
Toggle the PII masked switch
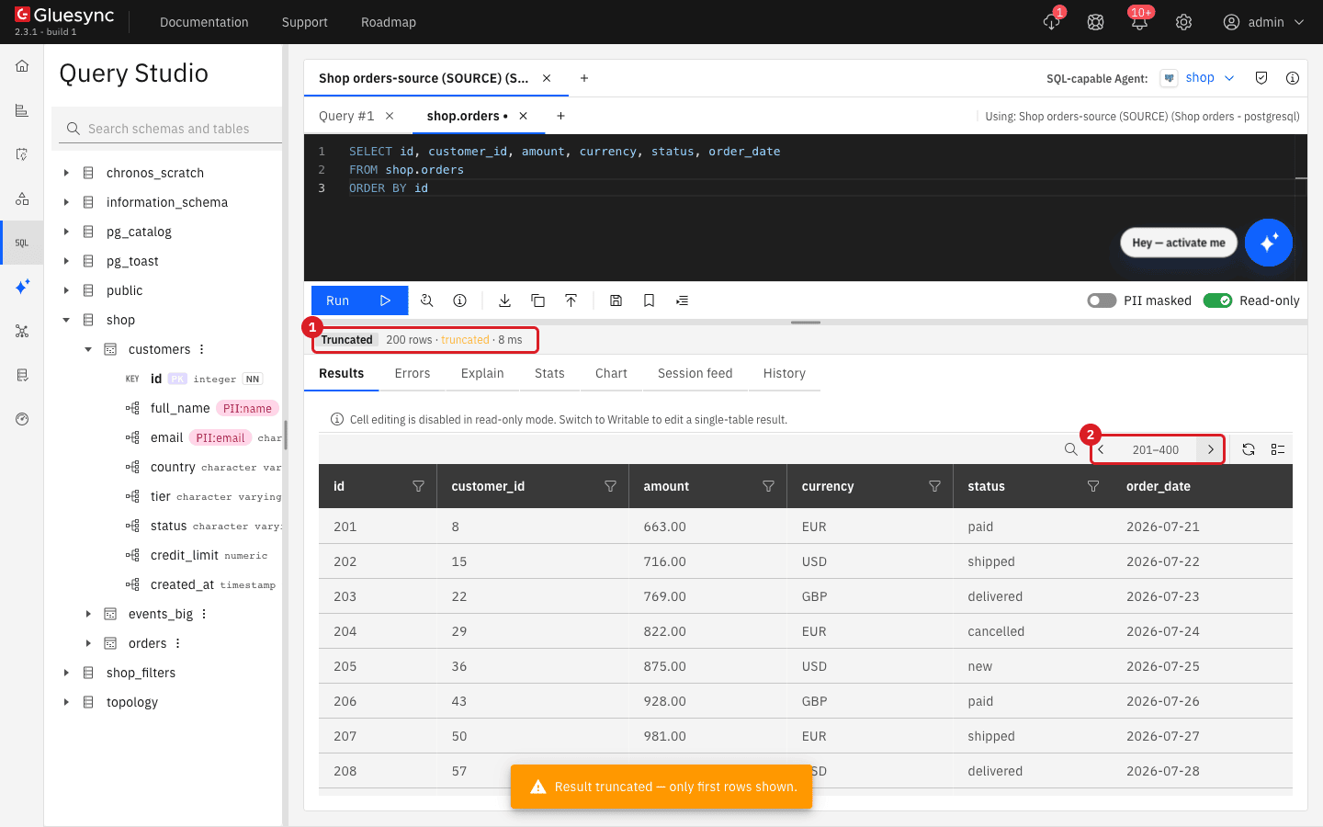coord(1102,300)
